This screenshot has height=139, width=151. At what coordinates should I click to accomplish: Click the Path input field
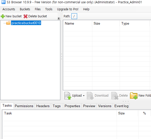point(74,16)
